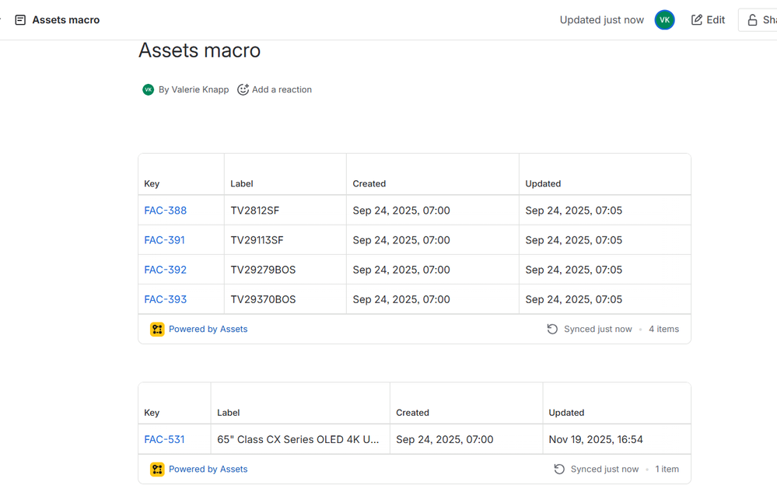Select label TV29113SF

(x=257, y=240)
